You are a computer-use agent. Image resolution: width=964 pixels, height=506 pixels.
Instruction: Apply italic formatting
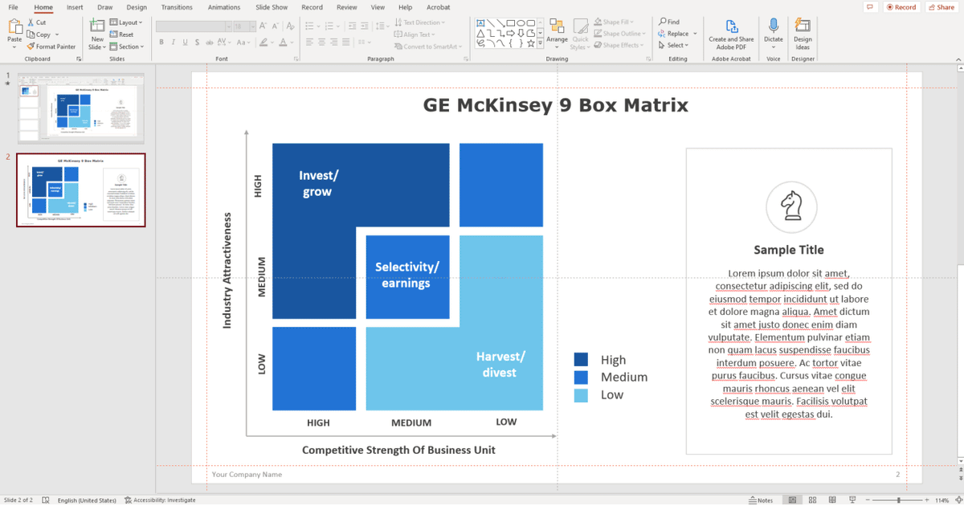pos(174,43)
